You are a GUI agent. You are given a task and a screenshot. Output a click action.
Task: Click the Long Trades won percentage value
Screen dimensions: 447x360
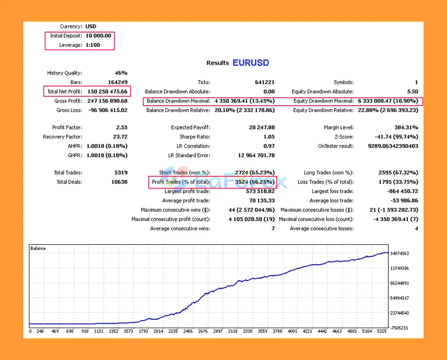(x=398, y=172)
